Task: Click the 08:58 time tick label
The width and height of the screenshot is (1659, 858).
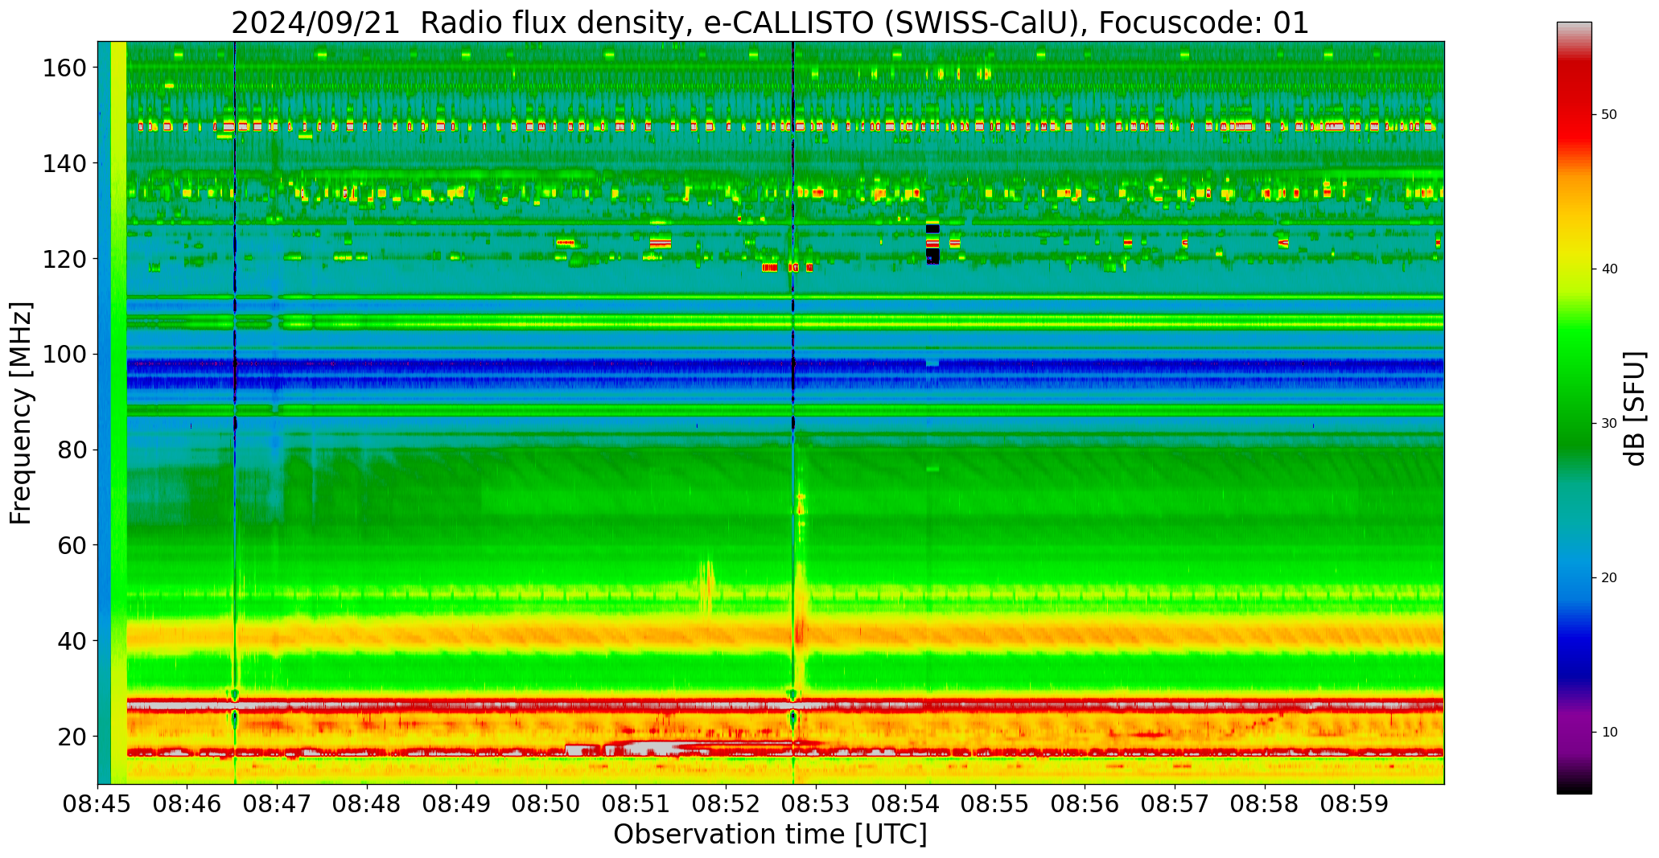Action: point(1265,804)
